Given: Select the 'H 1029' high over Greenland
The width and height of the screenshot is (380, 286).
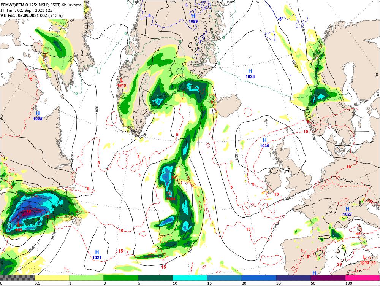Looking at the screenshot, I should [193, 18].
